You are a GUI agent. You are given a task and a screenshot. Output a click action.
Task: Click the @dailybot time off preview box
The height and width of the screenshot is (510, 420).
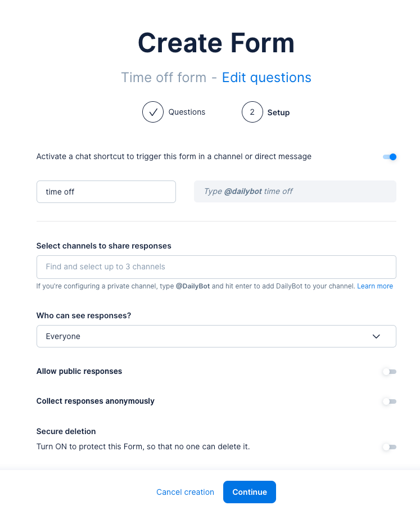[295, 192]
